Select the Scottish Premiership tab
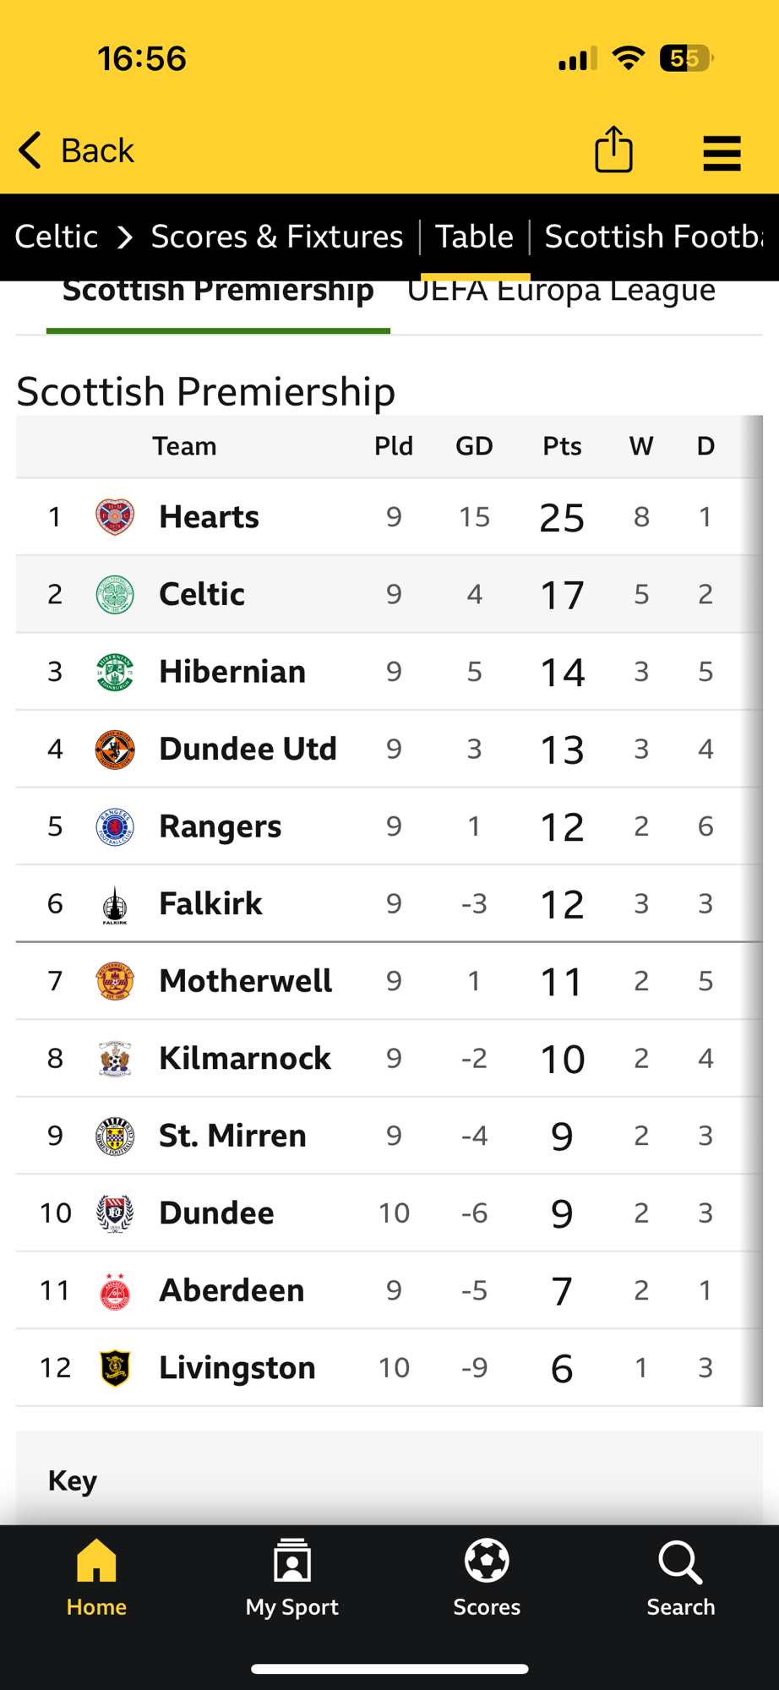 [218, 292]
